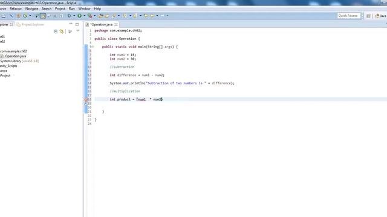Click the Previous Annotation toolbar icon

point(135,16)
